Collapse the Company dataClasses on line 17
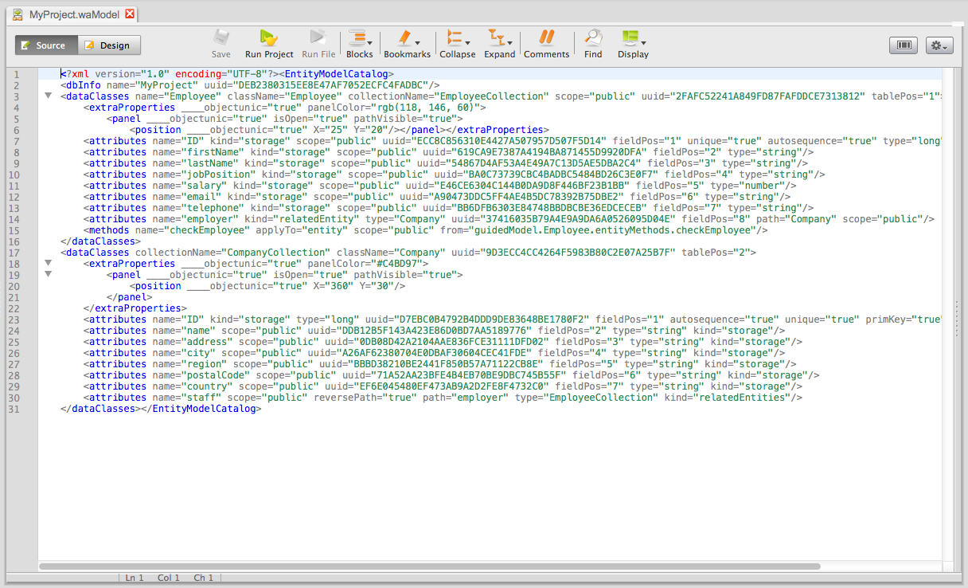 [x=48, y=252]
